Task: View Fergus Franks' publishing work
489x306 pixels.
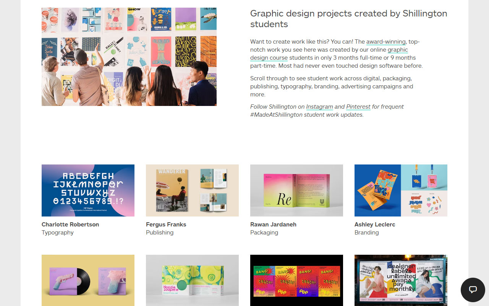Action: [x=192, y=190]
